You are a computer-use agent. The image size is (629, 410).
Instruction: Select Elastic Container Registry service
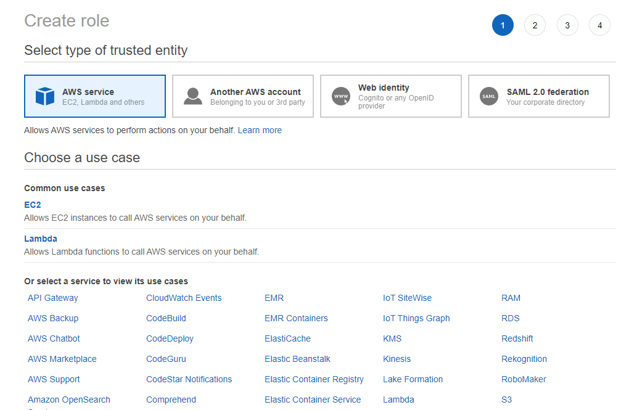314,379
